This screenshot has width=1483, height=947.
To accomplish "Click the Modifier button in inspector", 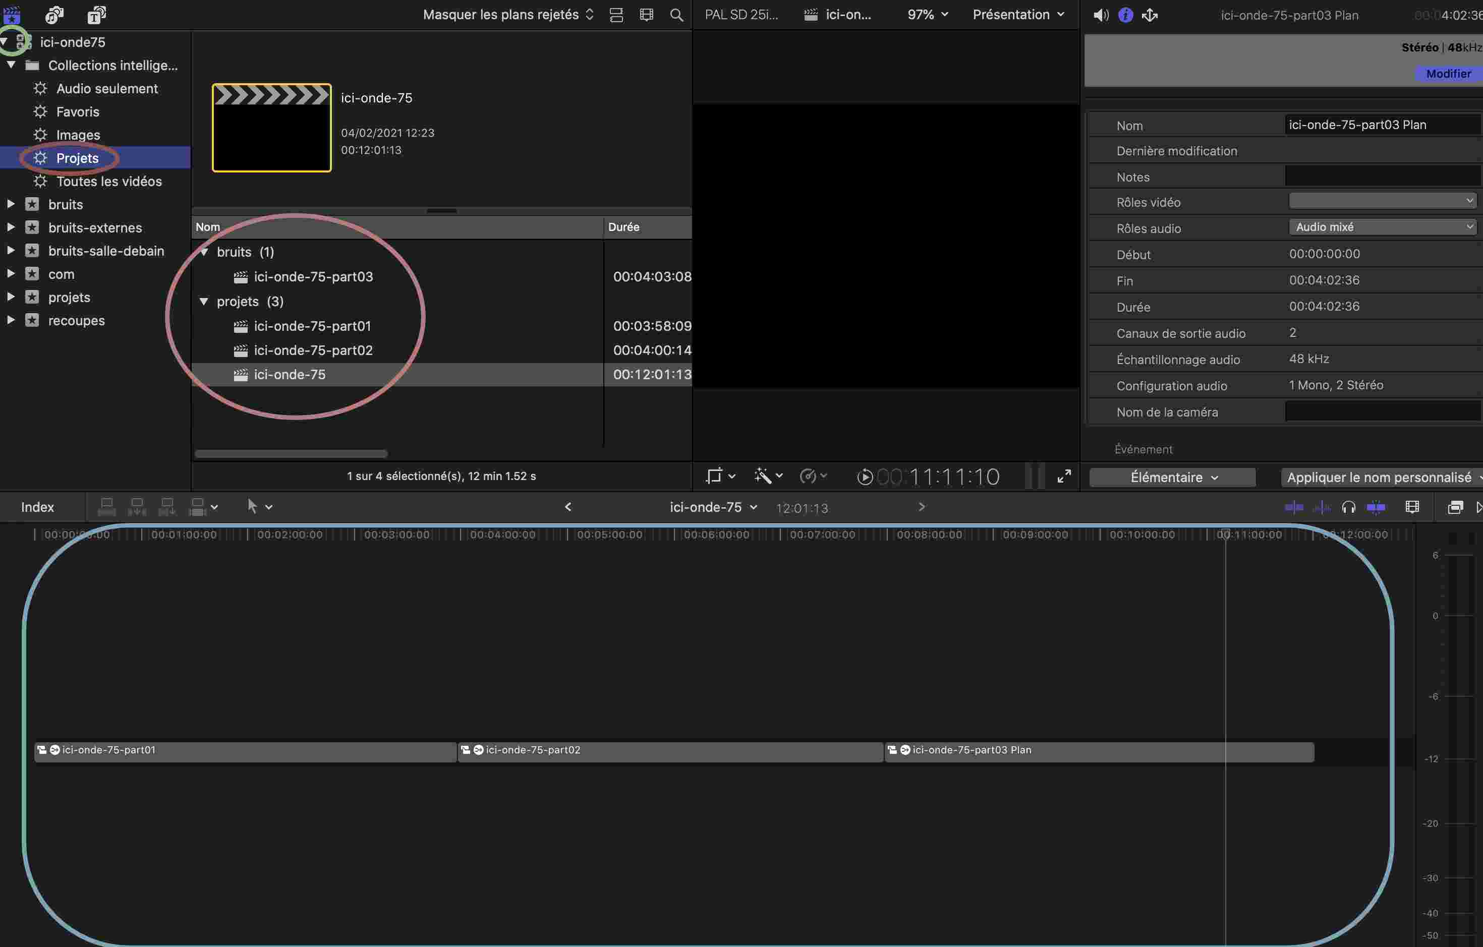I will (1448, 74).
